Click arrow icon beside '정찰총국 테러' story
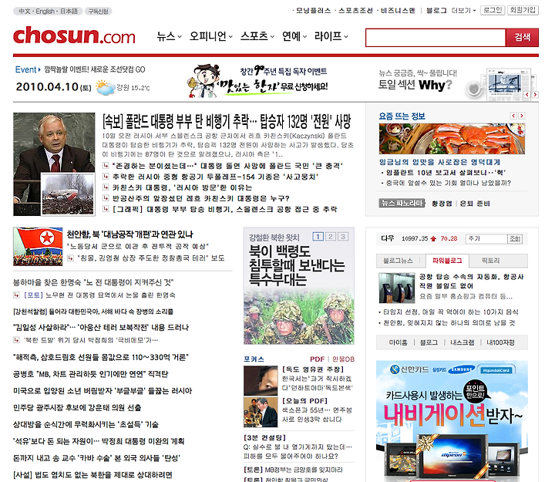Viewport: 555px width, 482px height. (70, 258)
